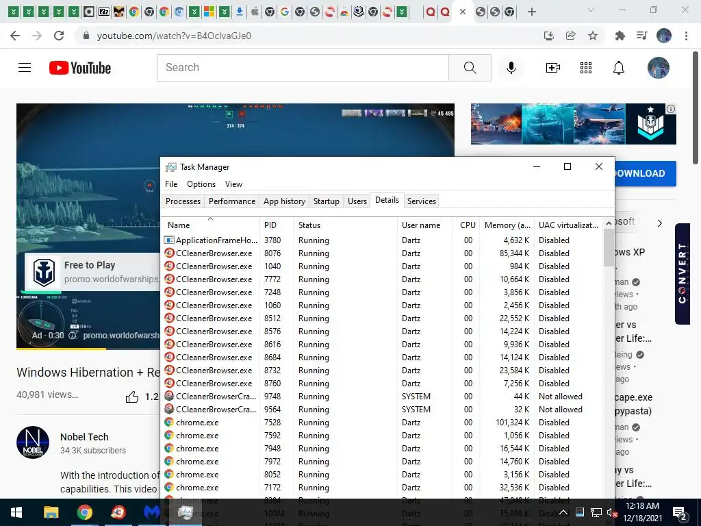Click the Malwarebytes icon in the taskbar

click(151, 512)
